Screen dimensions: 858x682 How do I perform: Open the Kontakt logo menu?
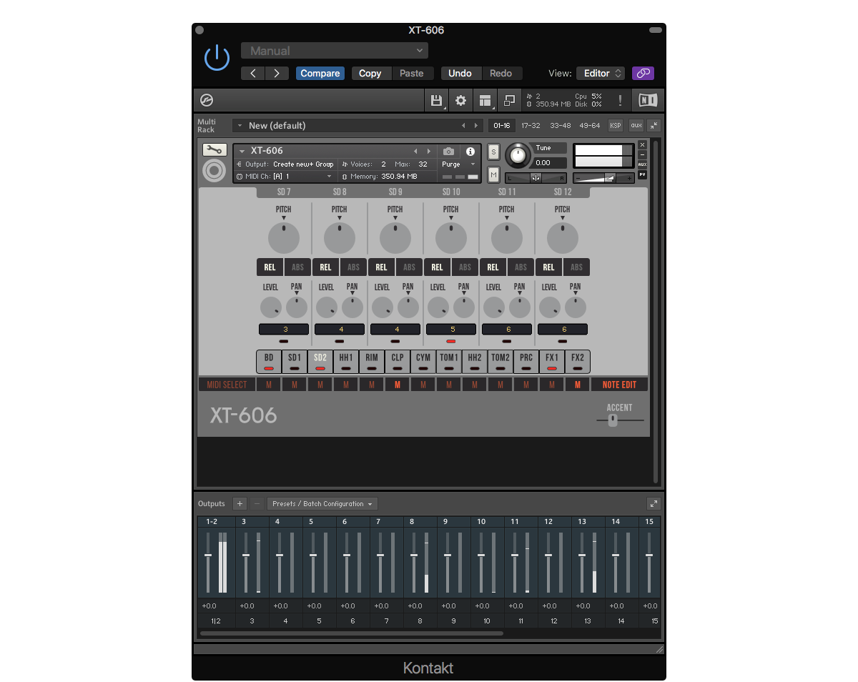point(207,100)
